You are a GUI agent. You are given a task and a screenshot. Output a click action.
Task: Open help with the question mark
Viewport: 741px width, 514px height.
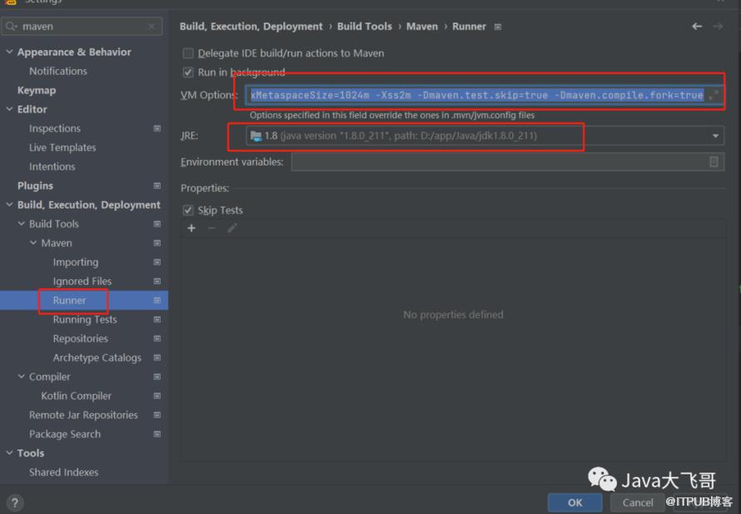pyautogui.click(x=15, y=502)
